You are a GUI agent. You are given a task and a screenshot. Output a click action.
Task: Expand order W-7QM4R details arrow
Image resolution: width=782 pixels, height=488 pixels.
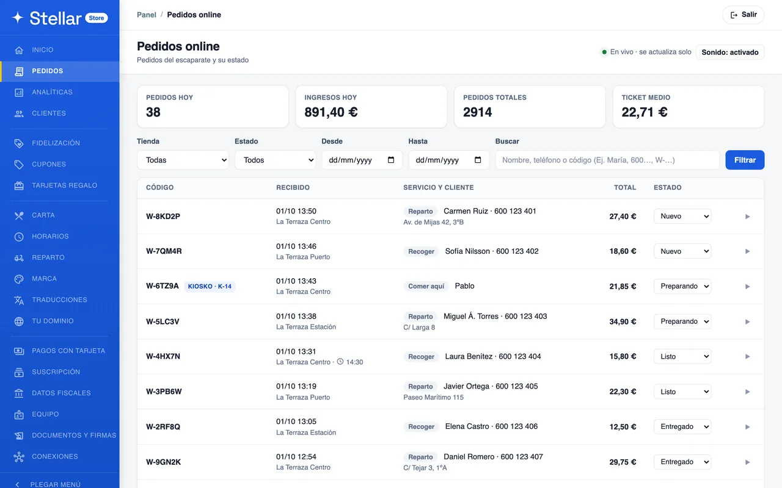[747, 251]
